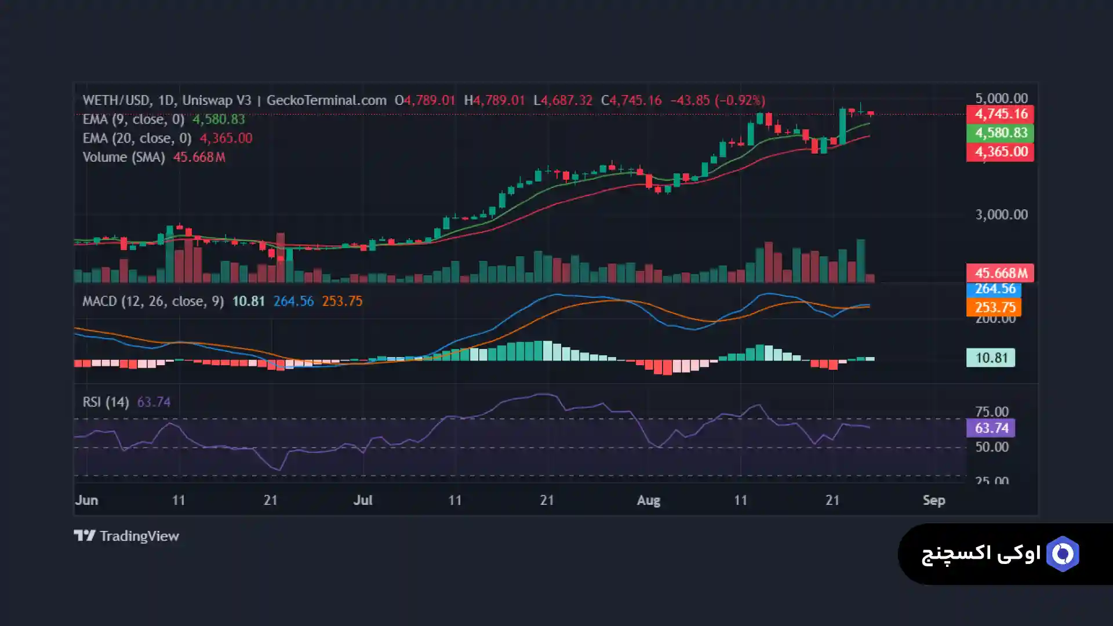Click the OK Exchange hexagon logo
Image resolution: width=1113 pixels, height=626 pixels.
(x=1062, y=554)
